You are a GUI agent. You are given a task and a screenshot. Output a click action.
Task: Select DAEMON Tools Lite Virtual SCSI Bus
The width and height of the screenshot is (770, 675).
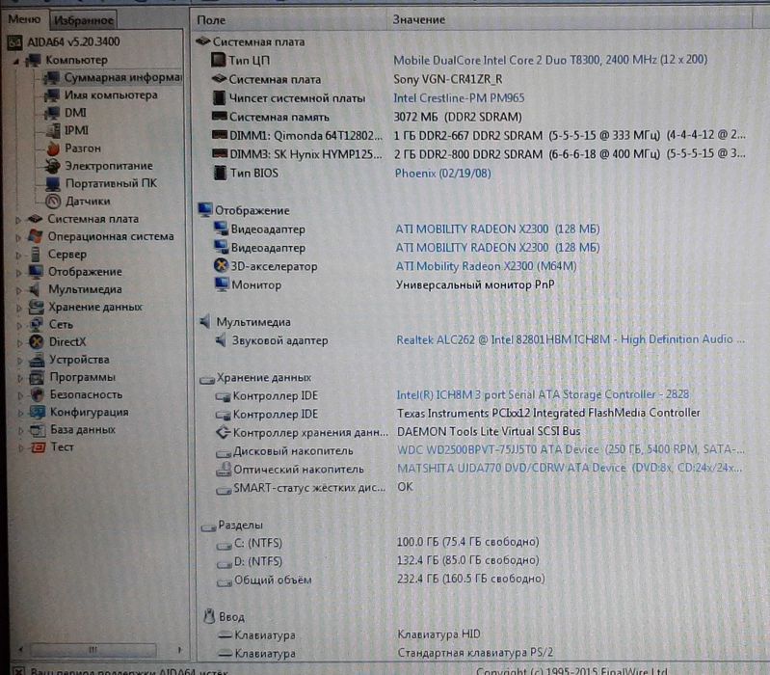point(489,431)
